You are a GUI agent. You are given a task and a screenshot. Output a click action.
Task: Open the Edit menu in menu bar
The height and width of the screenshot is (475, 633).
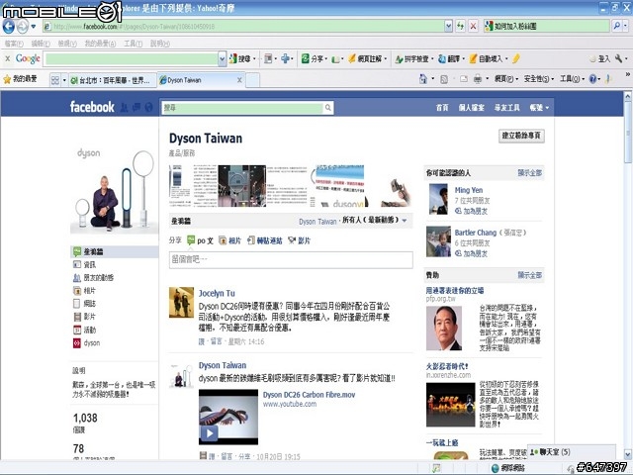41,44
